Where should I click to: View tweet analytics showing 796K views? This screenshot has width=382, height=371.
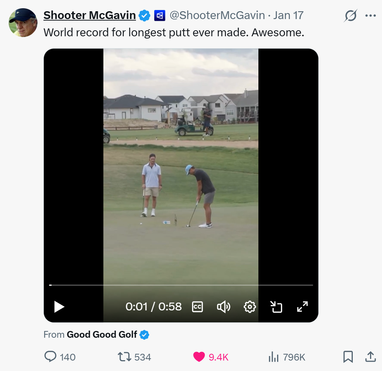(274, 357)
